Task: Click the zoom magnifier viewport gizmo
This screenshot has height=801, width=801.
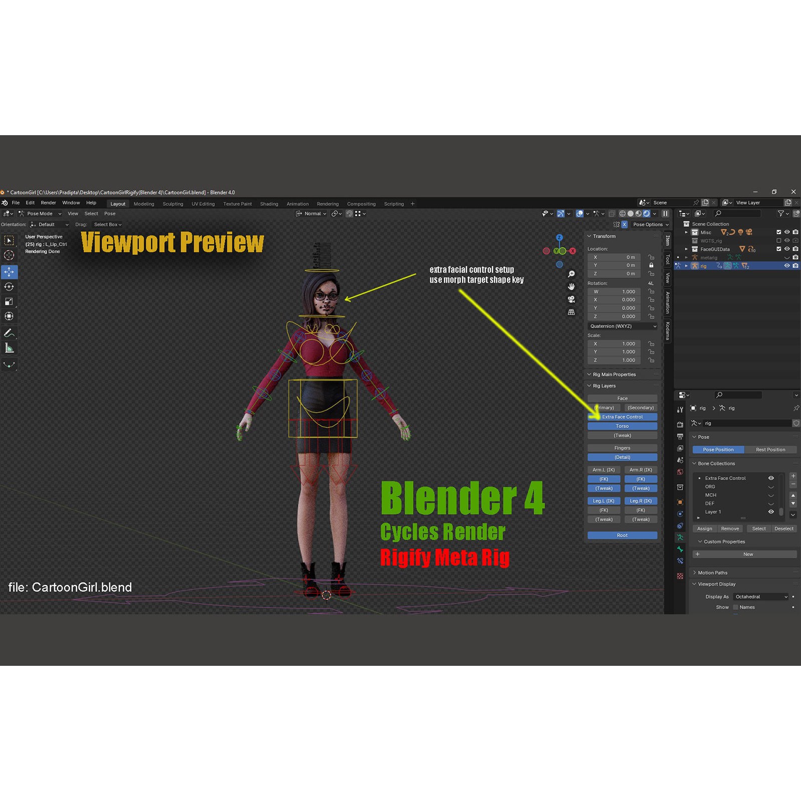Action: point(571,274)
